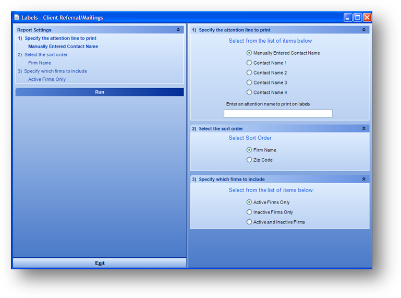Click the document icon in the title bar
The height and width of the screenshot is (298, 401).
pyautogui.click(x=17, y=17)
